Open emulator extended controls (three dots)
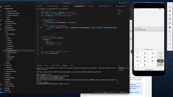This screenshot has width=173, height=97. tap(170, 48)
